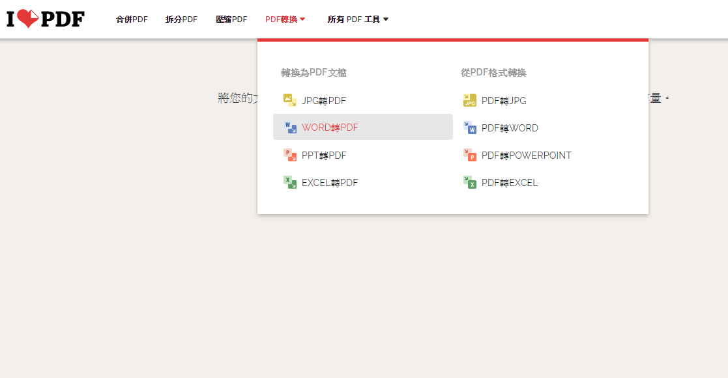The image size is (728, 378).
Task: Click the WORD轉PDF icon
Action: click(290, 128)
